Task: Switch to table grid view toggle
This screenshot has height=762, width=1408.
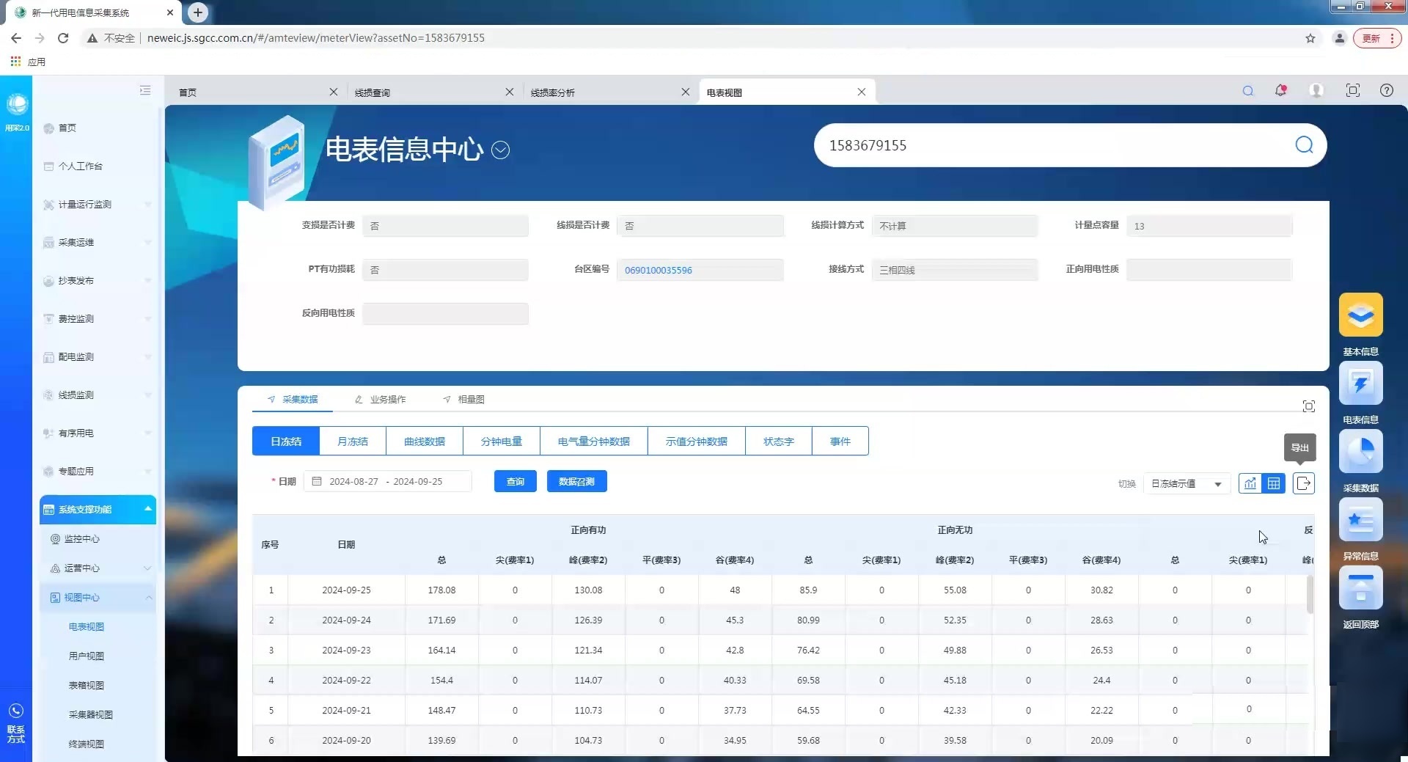Action: (1274, 483)
